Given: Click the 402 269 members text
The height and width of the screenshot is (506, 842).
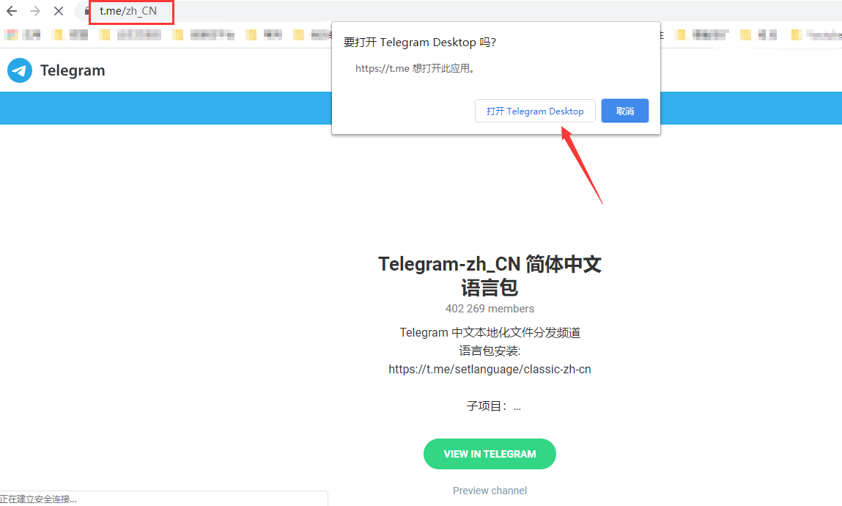Looking at the screenshot, I should (490, 308).
